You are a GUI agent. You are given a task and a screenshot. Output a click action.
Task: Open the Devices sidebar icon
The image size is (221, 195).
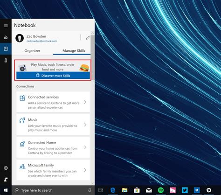(x=6, y=60)
